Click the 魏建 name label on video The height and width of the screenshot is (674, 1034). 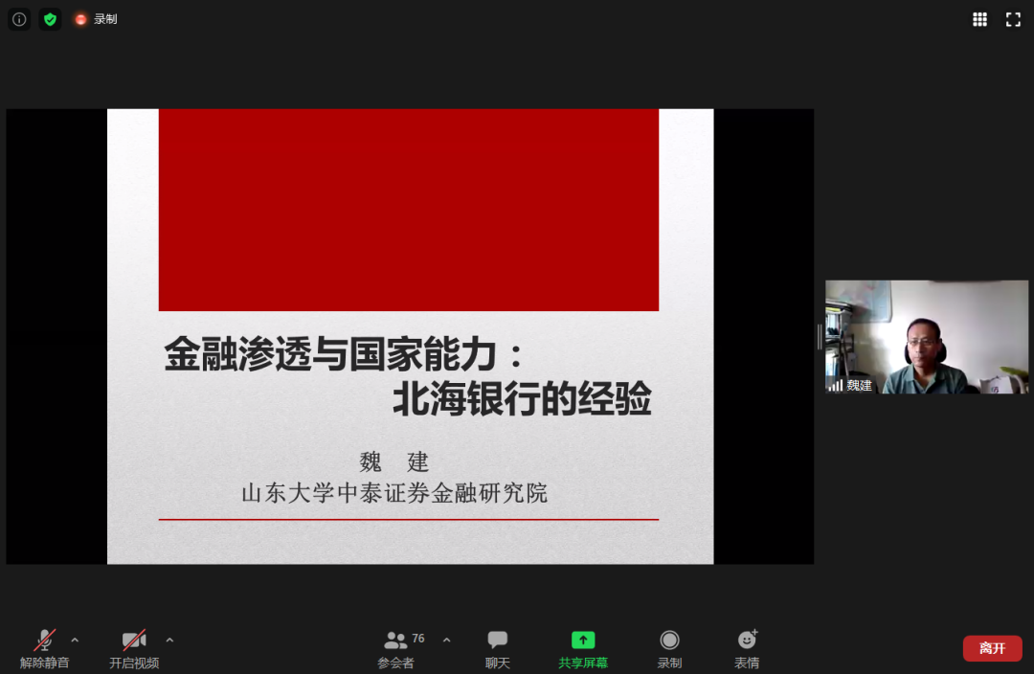(x=859, y=386)
